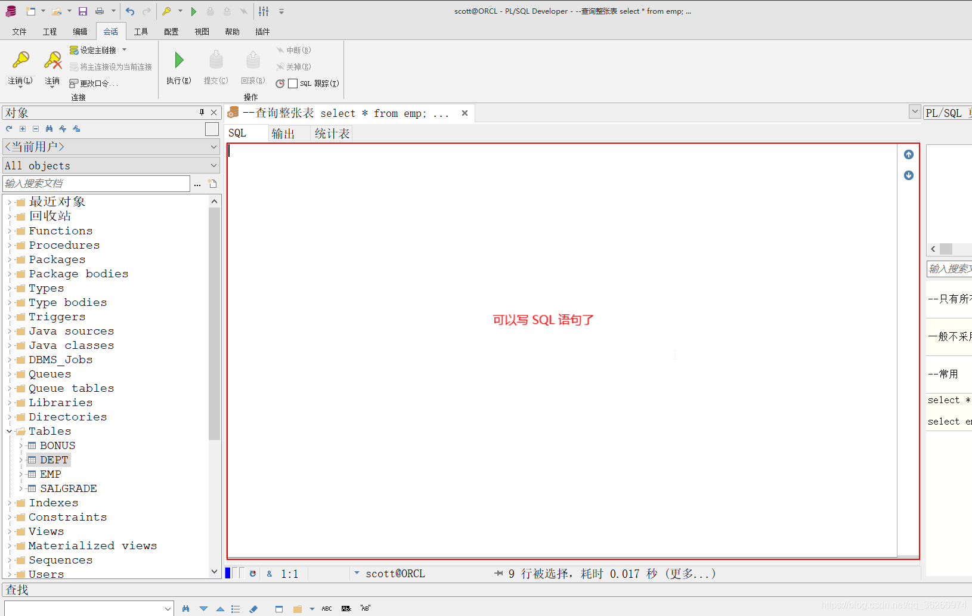Open the 文件 menu
This screenshot has width=972, height=616.
pos(20,32)
